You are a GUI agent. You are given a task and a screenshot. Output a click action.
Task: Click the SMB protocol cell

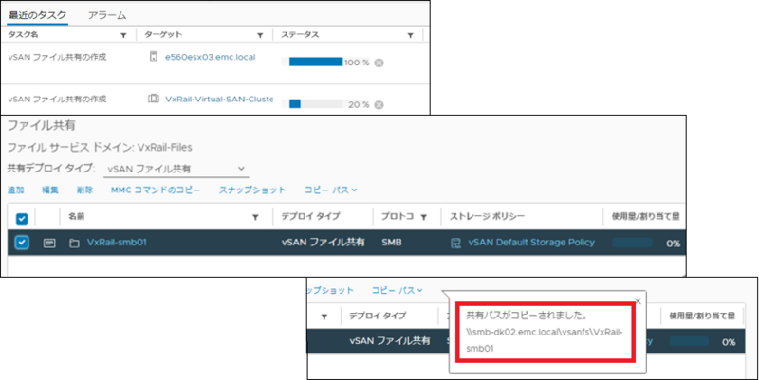pyautogui.click(x=392, y=243)
